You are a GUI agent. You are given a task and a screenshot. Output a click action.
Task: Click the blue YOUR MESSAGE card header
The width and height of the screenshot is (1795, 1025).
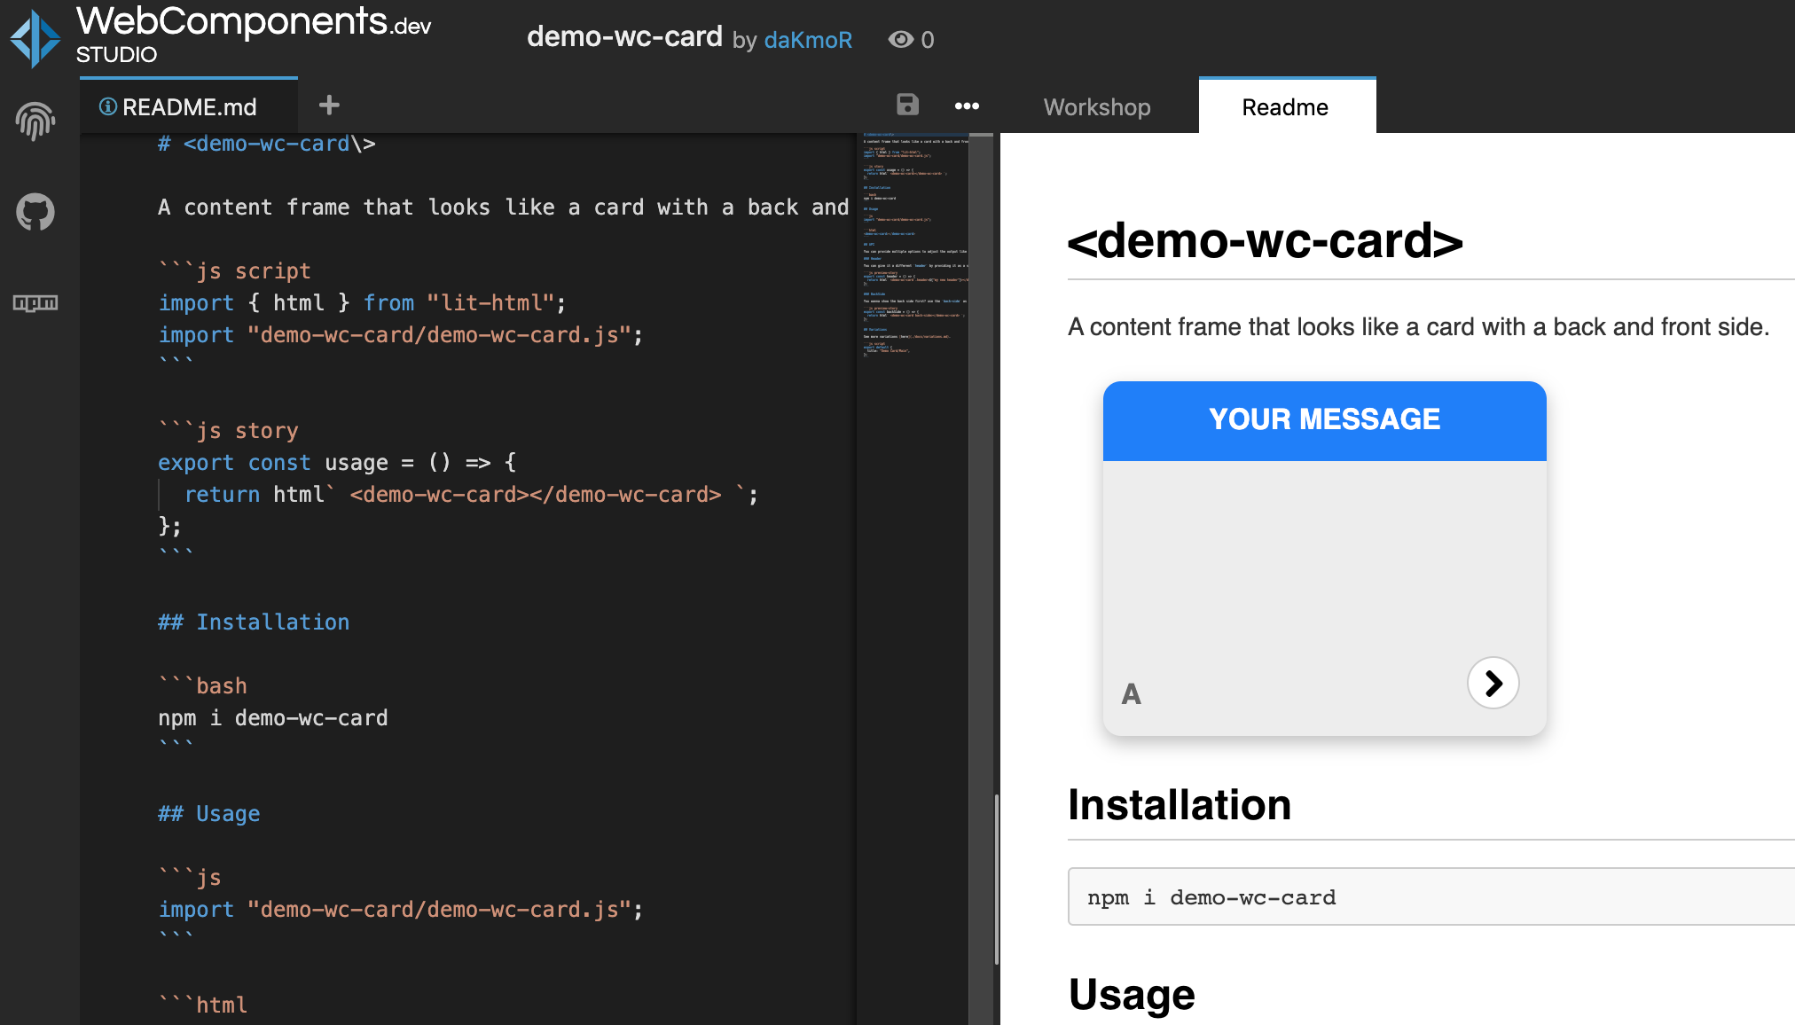tap(1324, 419)
